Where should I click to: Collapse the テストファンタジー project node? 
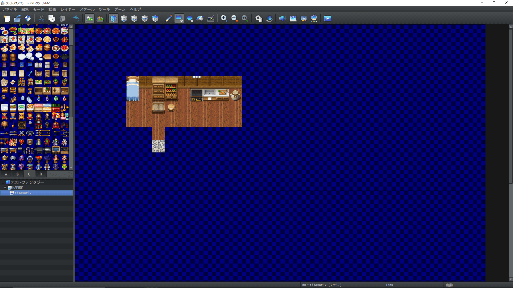(x=2, y=182)
